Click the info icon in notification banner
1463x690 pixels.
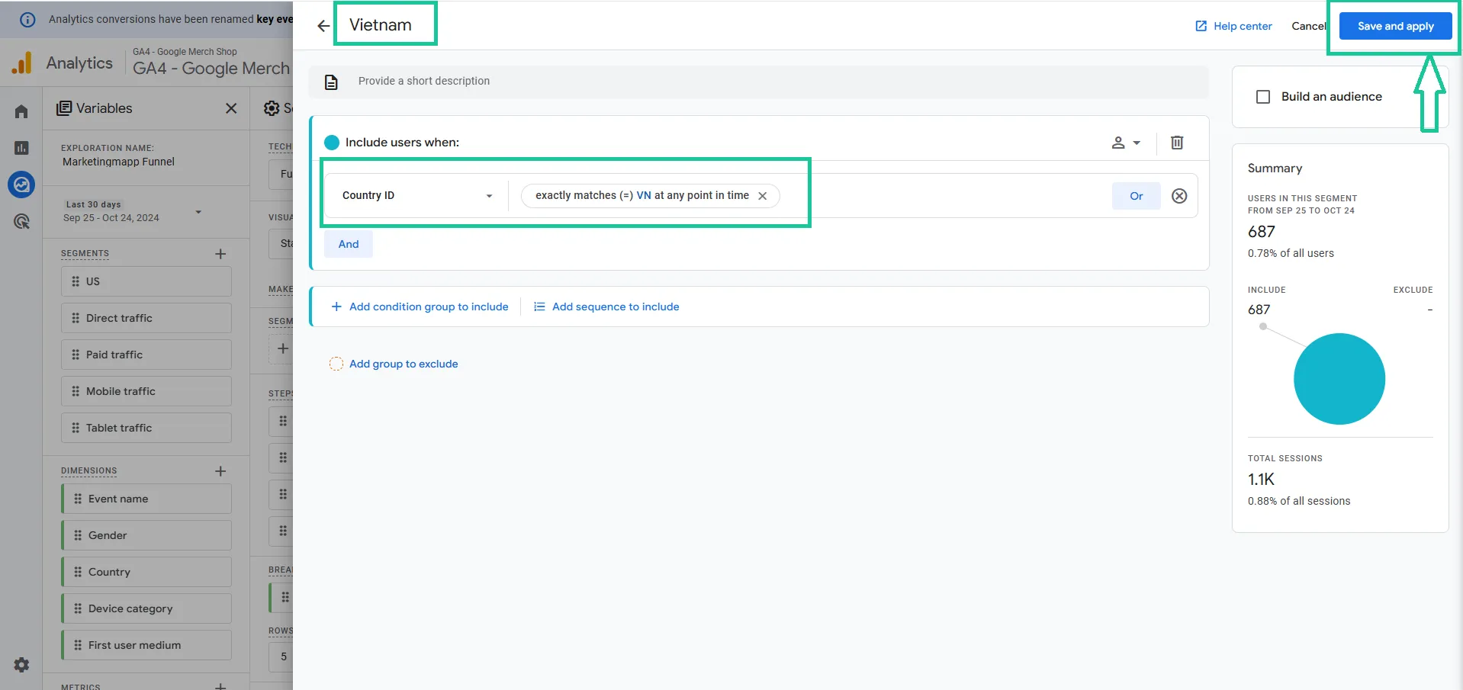pyautogui.click(x=27, y=20)
